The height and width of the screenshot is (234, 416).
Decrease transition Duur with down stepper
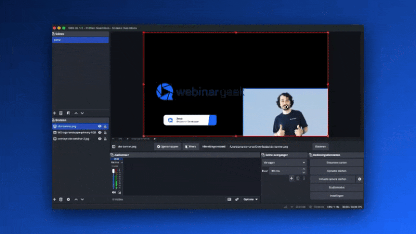click(304, 173)
